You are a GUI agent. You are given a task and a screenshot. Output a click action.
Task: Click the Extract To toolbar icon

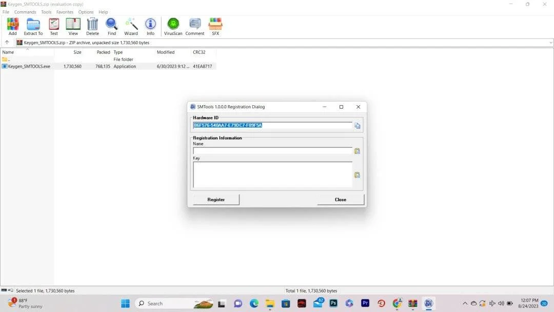33,27
